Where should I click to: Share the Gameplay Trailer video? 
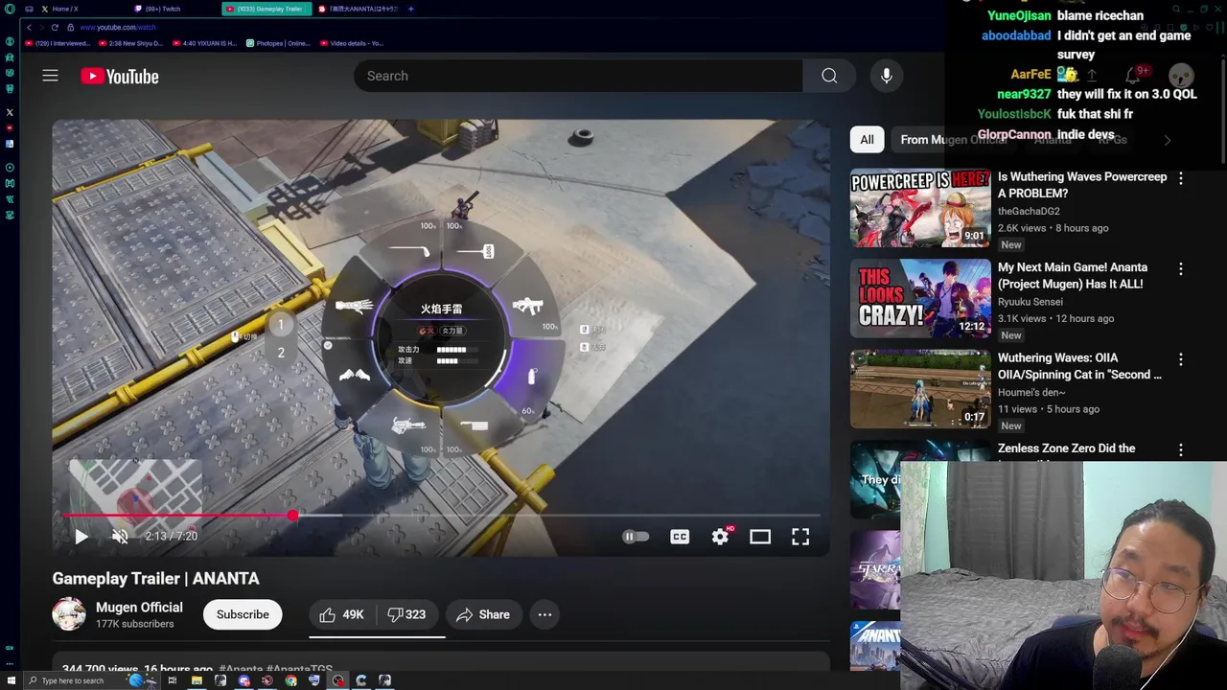tap(483, 614)
